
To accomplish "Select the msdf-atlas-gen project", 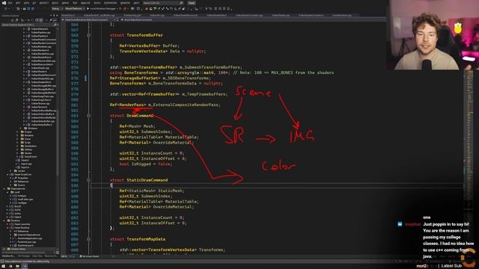I will click(25, 200).
